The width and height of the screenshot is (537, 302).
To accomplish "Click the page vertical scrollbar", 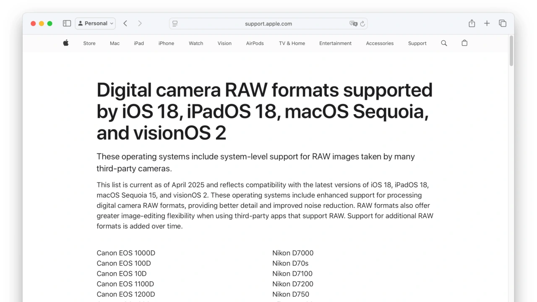I will pyautogui.click(x=511, y=51).
